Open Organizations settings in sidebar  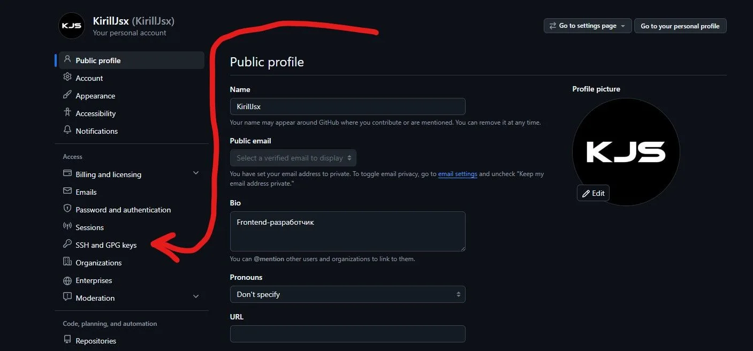point(98,263)
